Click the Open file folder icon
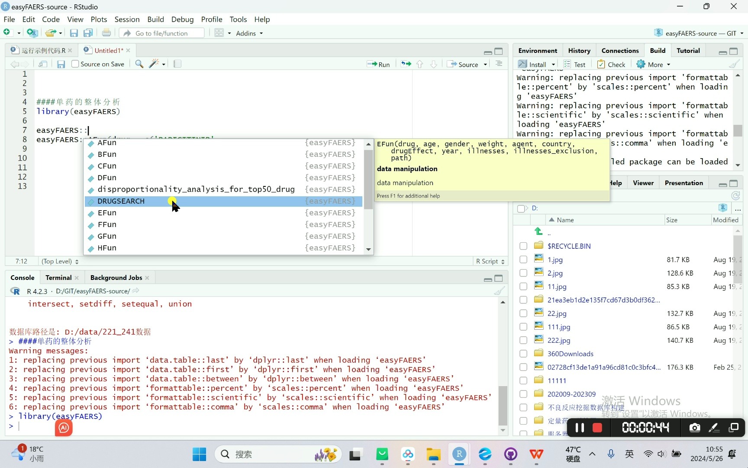The height and width of the screenshot is (468, 748). [x=51, y=32]
